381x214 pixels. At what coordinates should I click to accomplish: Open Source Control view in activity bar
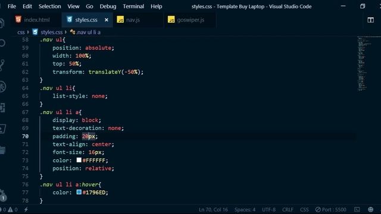coord(2,65)
